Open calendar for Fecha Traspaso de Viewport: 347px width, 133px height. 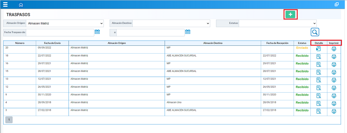pyautogui.click(x=97, y=32)
